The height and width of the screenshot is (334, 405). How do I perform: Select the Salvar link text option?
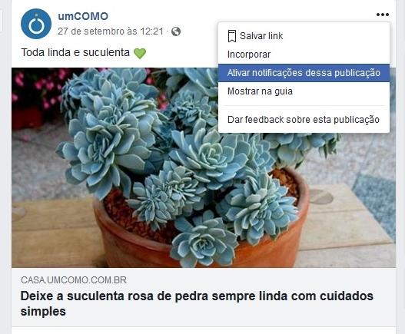pyautogui.click(x=261, y=36)
